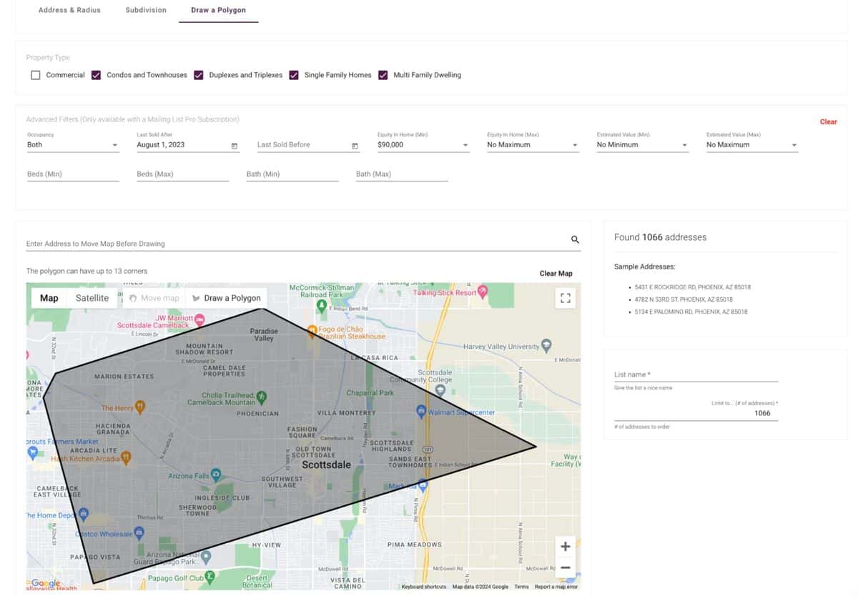Click the List name field
The width and height of the screenshot is (858, 596).
[x=696, y=374]
